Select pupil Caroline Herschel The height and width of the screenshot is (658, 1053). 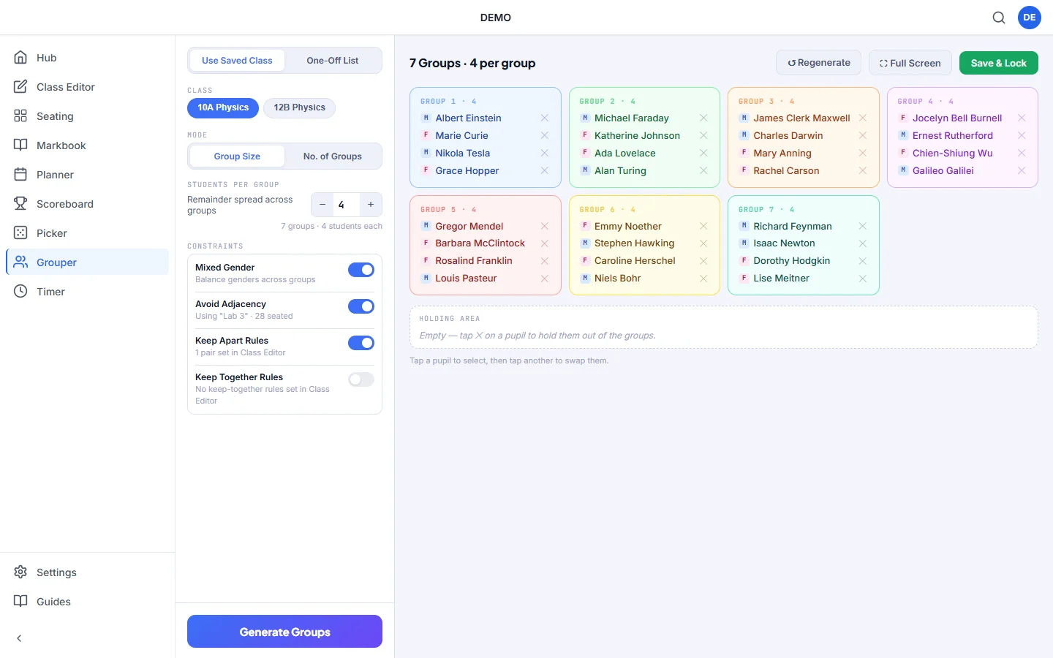pos(636,261)
